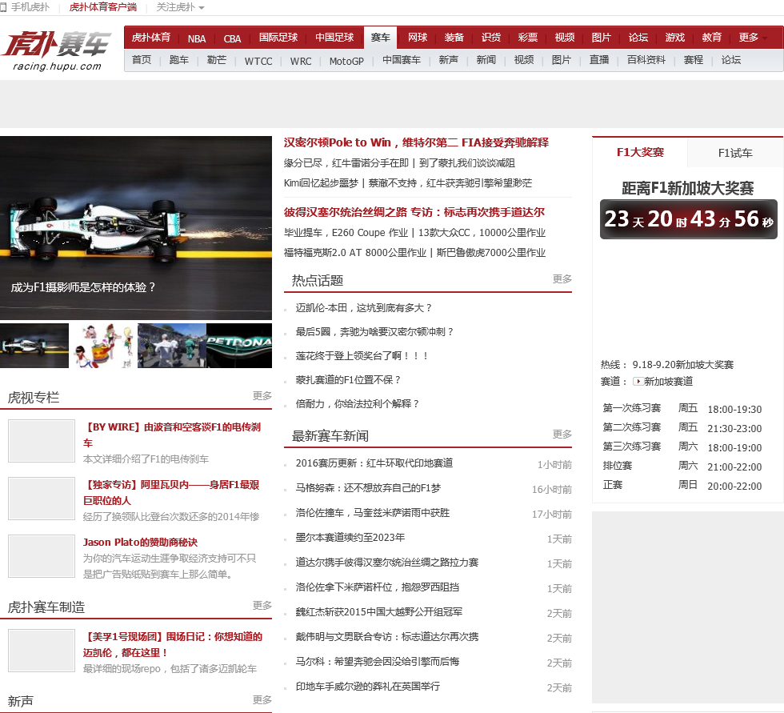Go to the NBA section
The image size is (784, 713).
click(x=197, y=38)
